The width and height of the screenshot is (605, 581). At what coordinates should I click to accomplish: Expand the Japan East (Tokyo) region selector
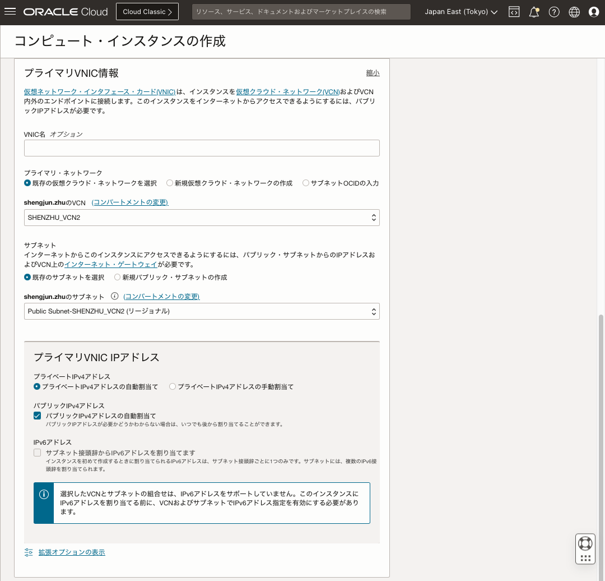click(x=460, y=11)
